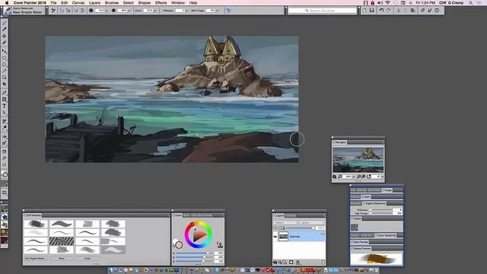This screenshot has height=274, width=487.
Task: Click the new layer mask icon in Layers
Action: click(291, 262)
